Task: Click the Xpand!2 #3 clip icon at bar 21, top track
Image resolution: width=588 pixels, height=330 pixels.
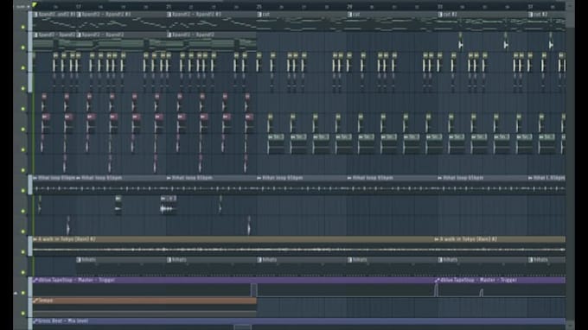Action: click(x=169, y=14)
